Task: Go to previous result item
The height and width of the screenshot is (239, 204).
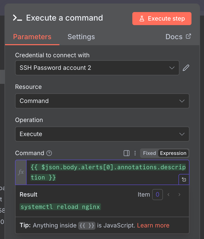Action: [x=169, y=195]
